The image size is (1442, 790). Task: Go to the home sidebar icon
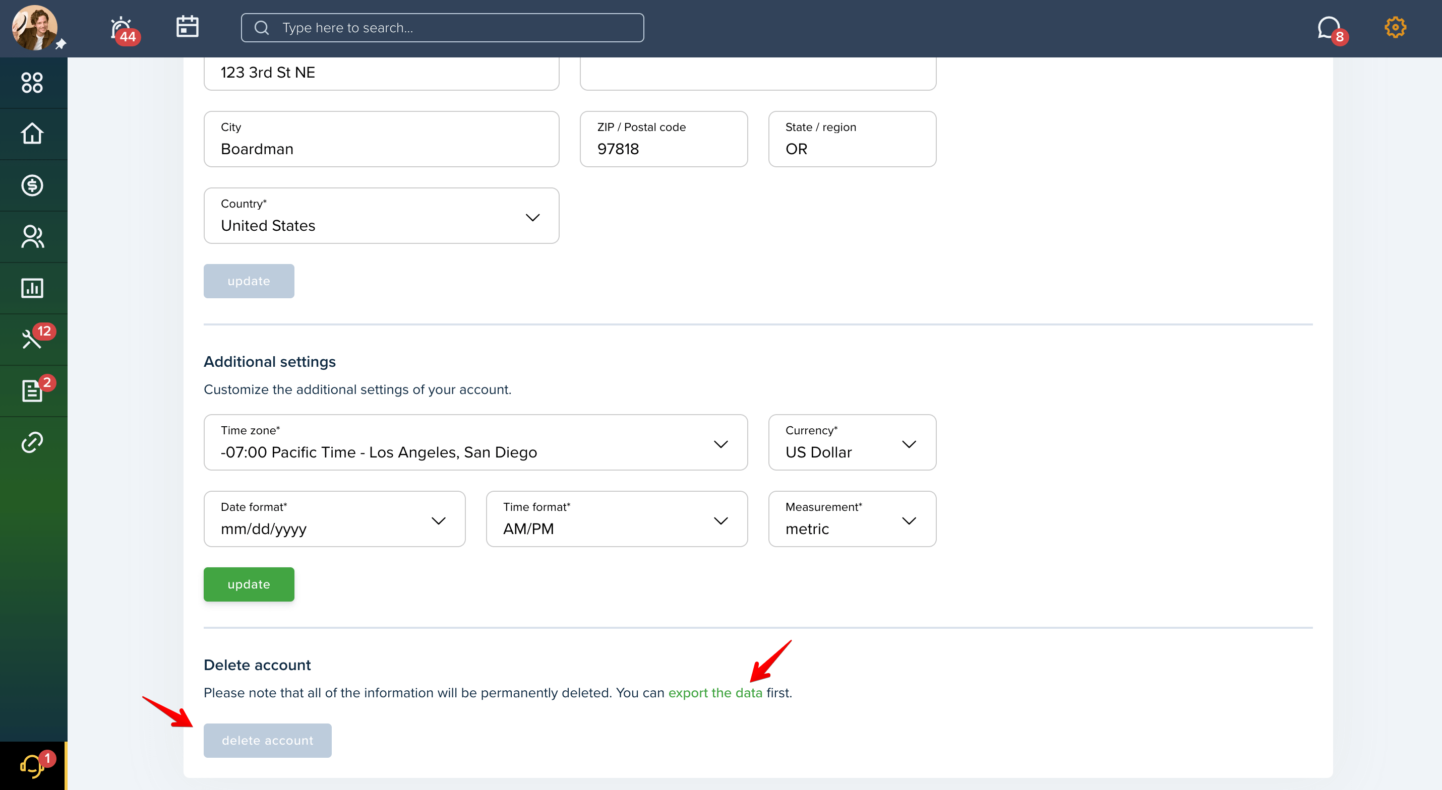(32, 134)
